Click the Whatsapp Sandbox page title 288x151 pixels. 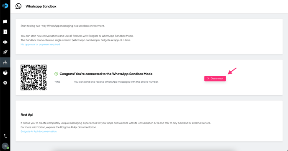(41, 6)
